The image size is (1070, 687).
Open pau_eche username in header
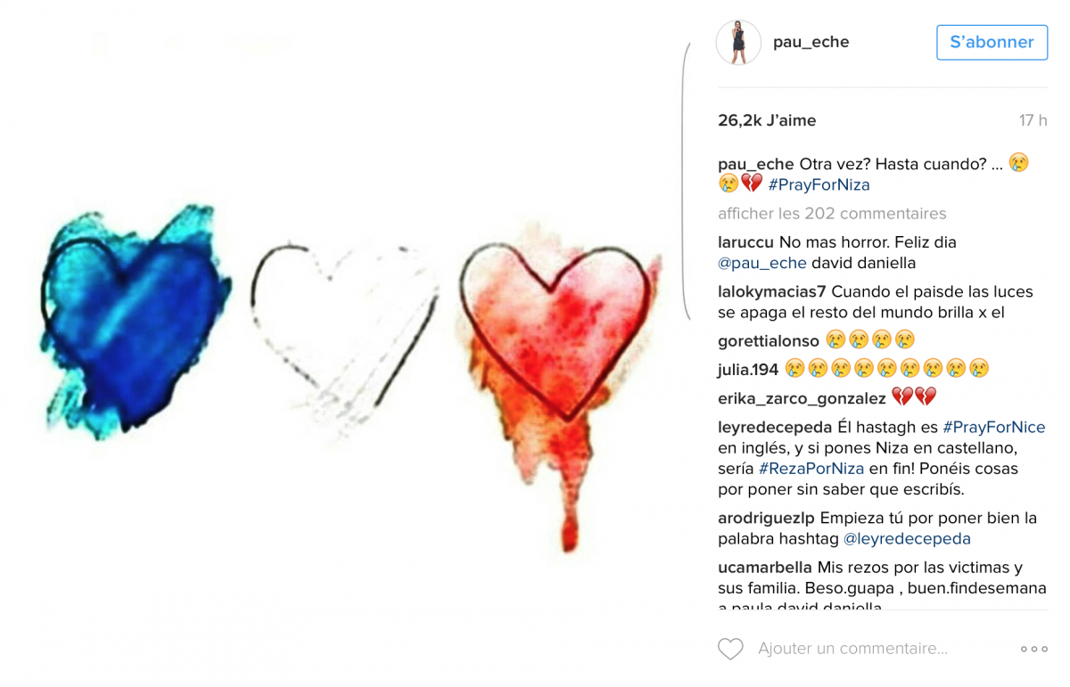[x=811, y=42]
